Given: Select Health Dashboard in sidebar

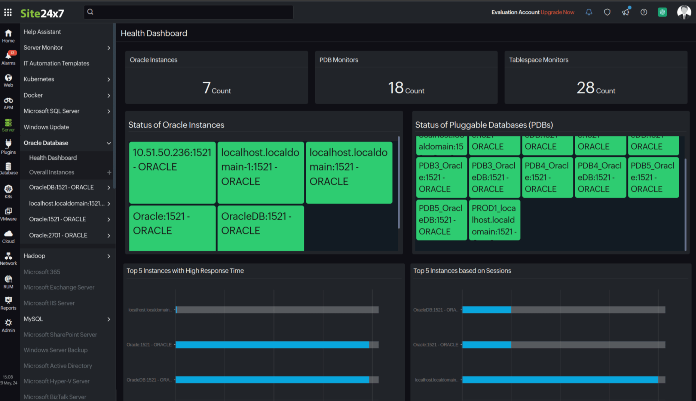Looking at the screenshot, I should [52, 157].
